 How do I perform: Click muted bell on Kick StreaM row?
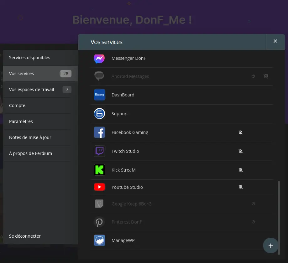coord(241,170)
